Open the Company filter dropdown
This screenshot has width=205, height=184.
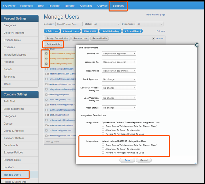69,24
